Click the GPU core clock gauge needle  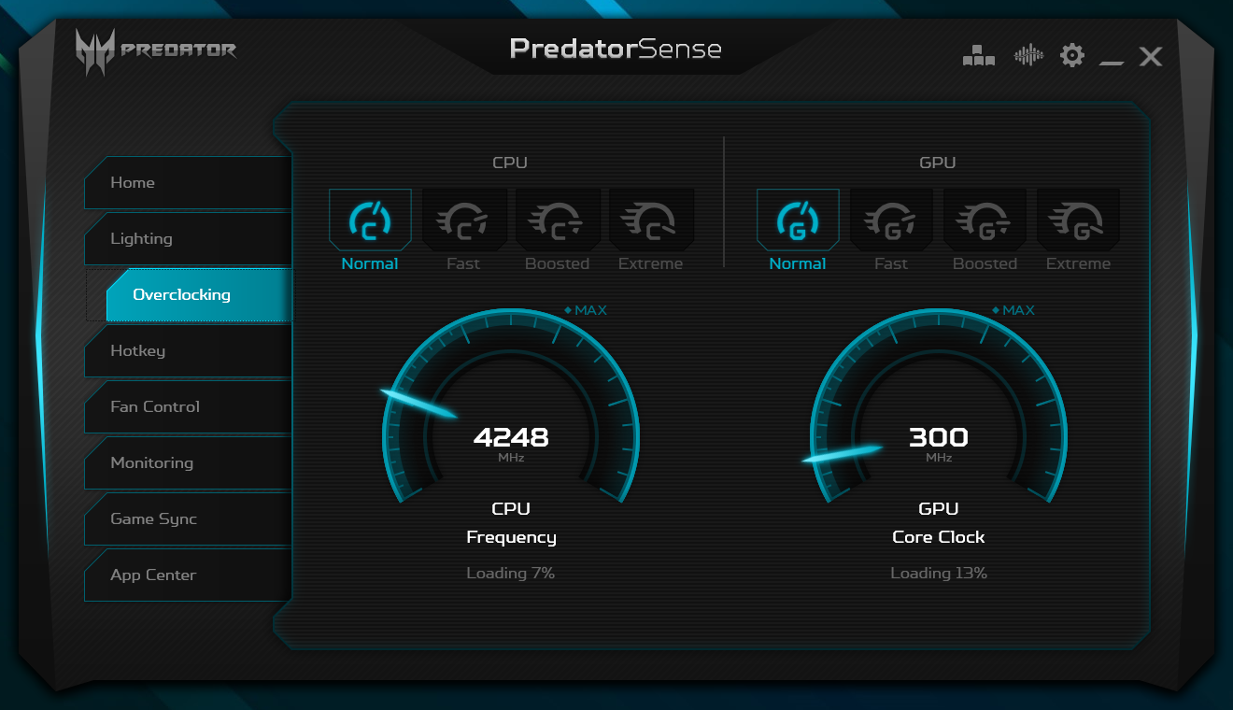point(842,453)
